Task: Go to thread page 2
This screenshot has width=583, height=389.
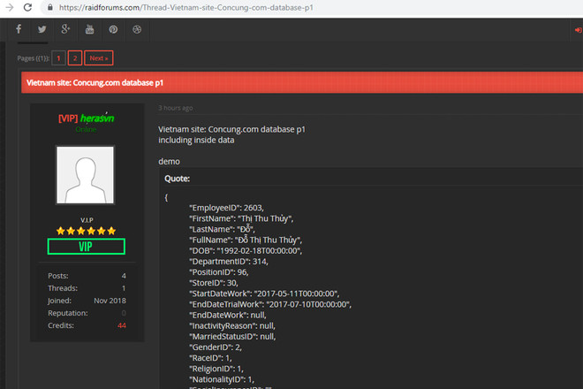Action: (74, 58)
